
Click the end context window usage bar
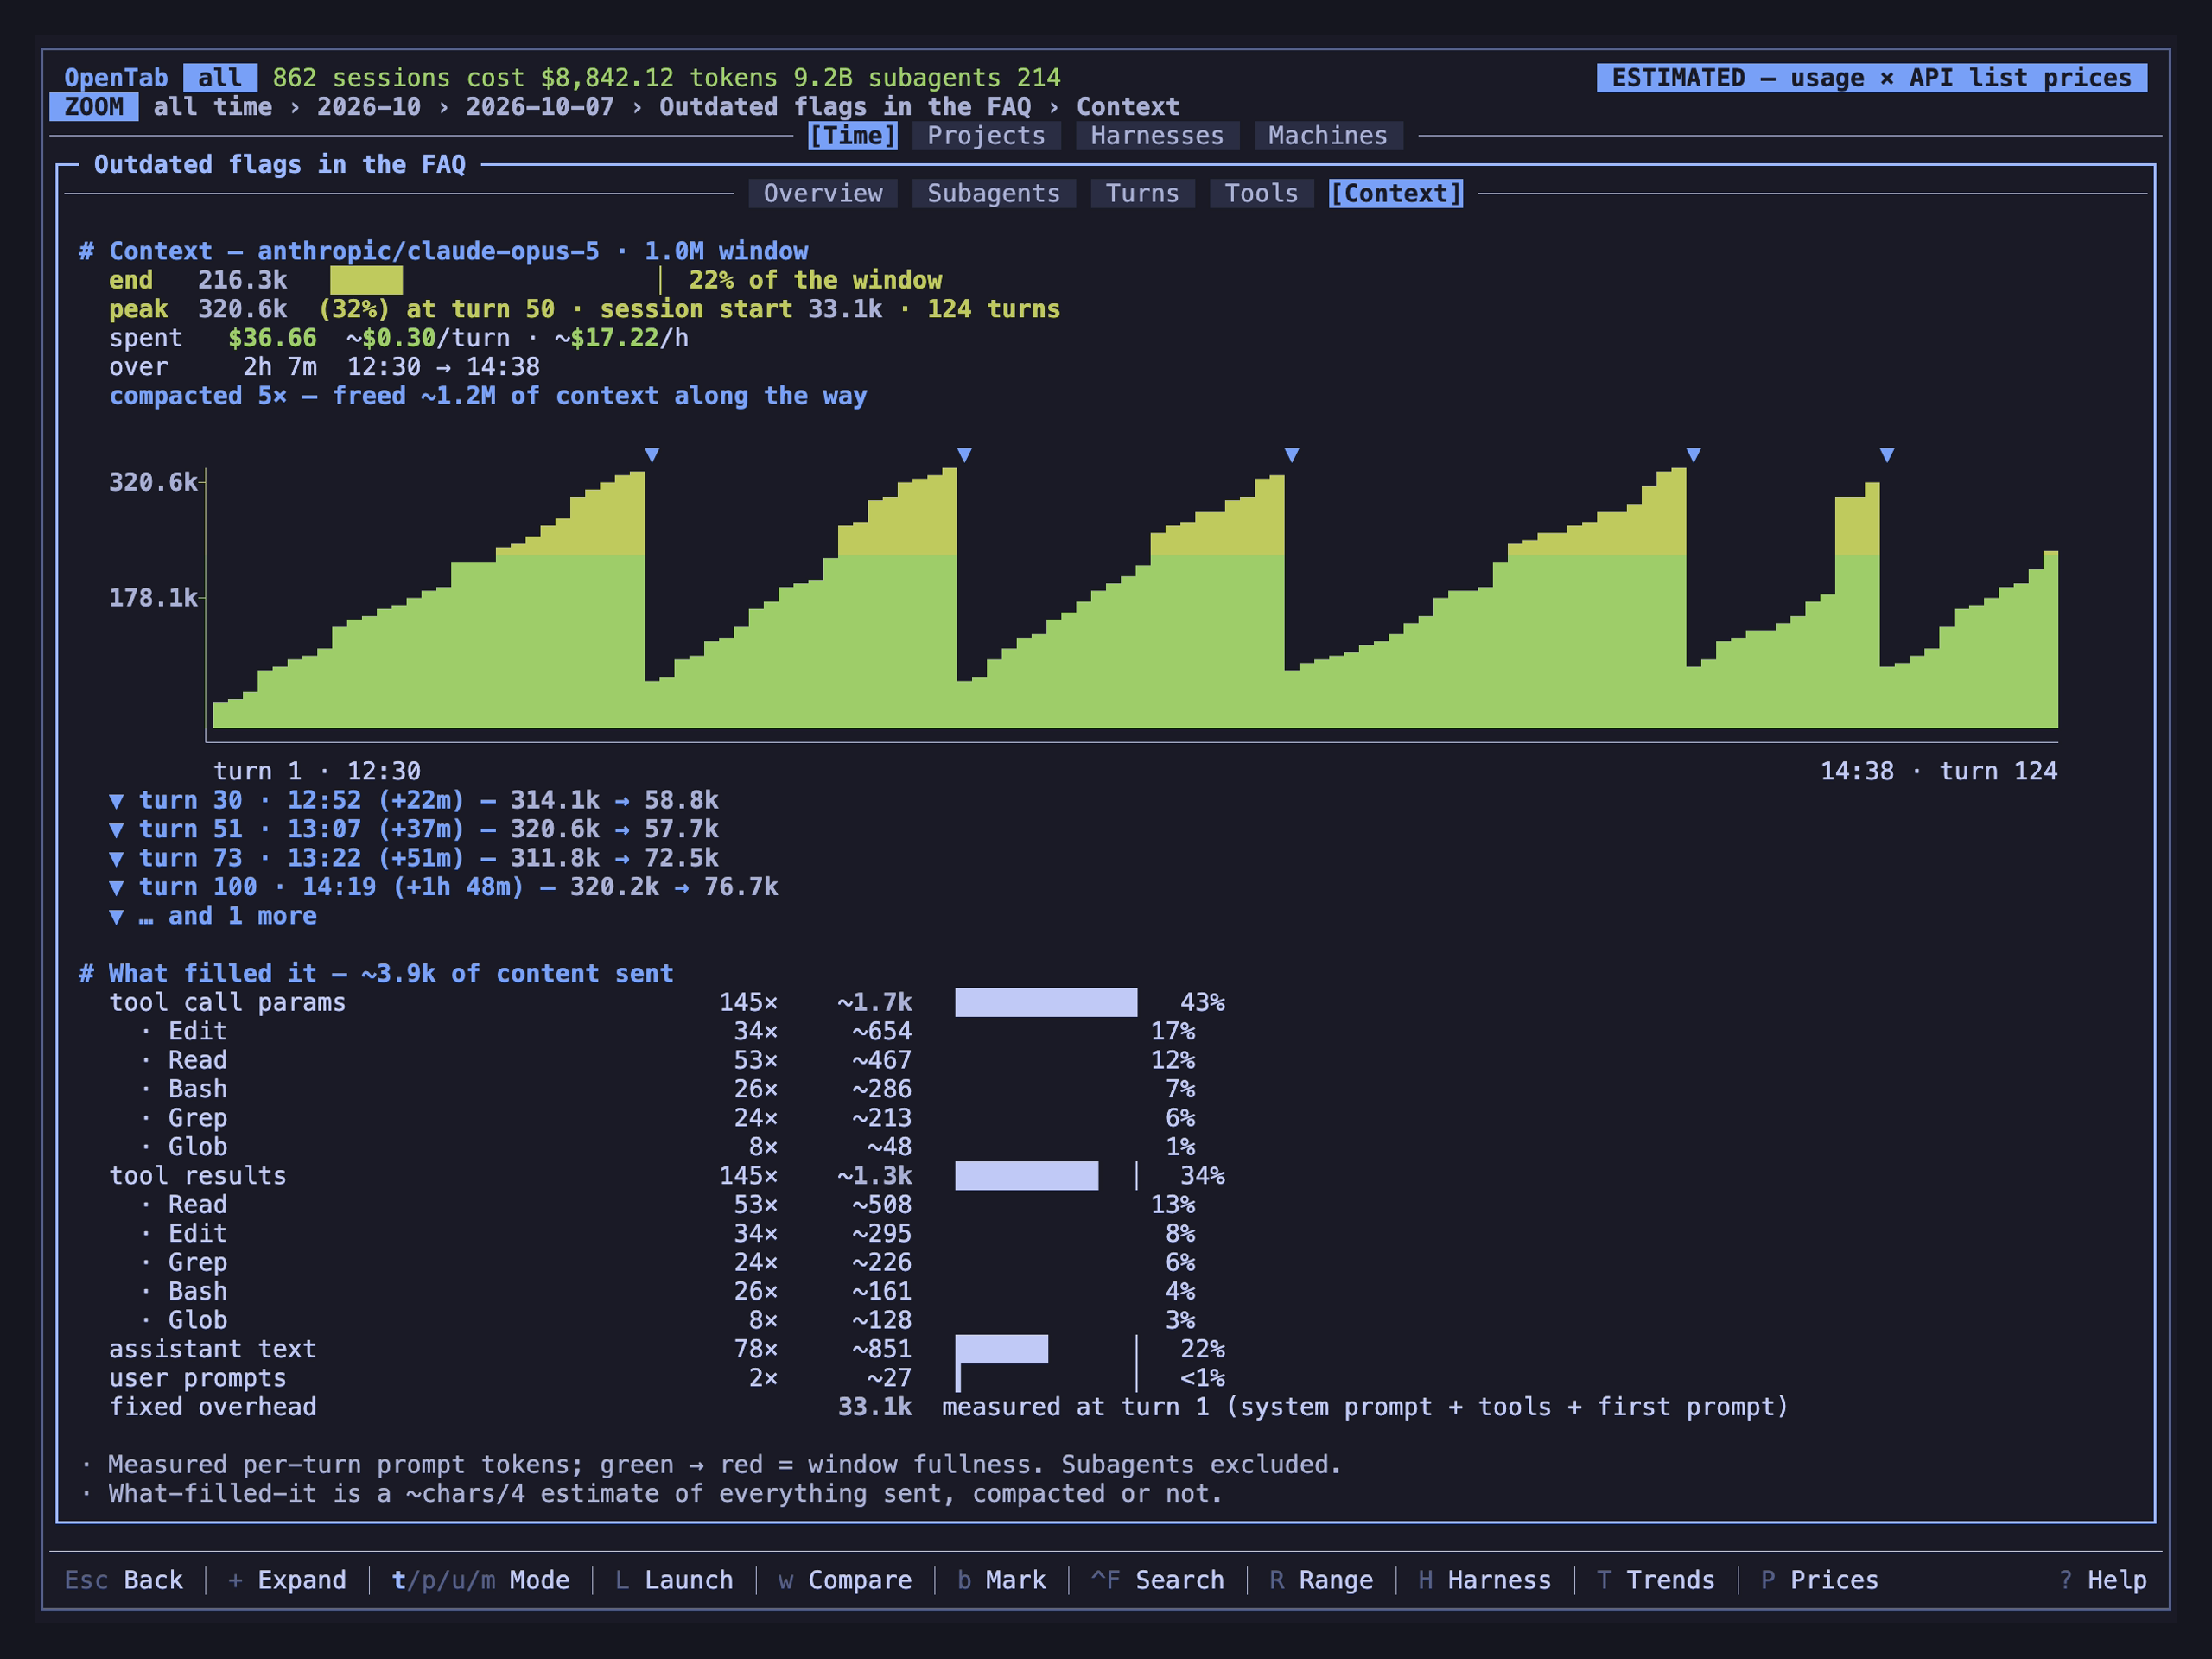(x=496, y=280)
